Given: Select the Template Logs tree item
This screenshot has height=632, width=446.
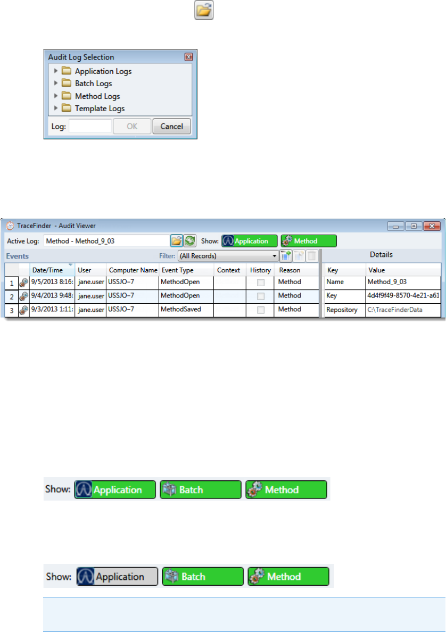Looking at the screenshot, I should (100, 109).
